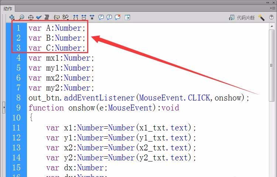The width and height of the screenshot is (277, 177).
Task: Close the panel with the X button
Action: (x=274, y=3)
